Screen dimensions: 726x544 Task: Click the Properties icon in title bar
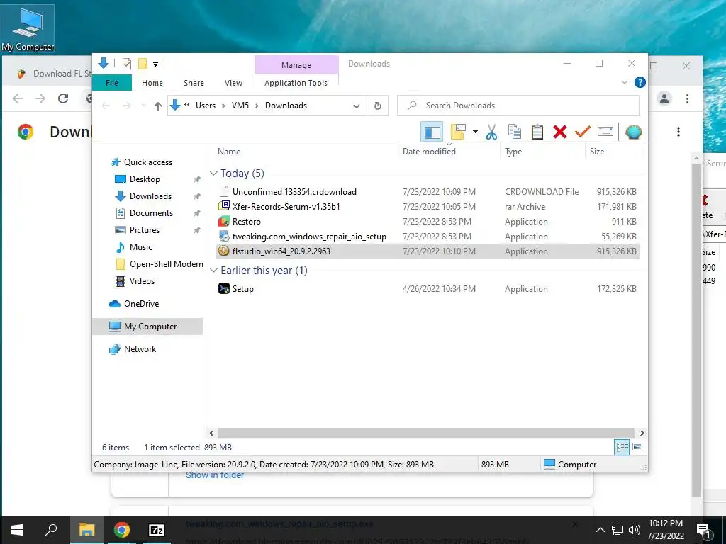pyautogui.click(x=126, y=64)
